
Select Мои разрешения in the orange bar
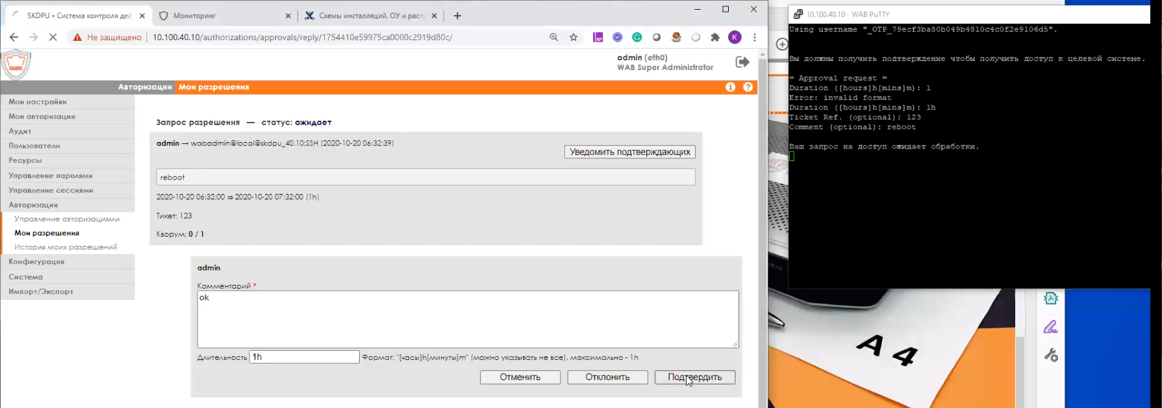pyautogui.click(x=214, y=87)
